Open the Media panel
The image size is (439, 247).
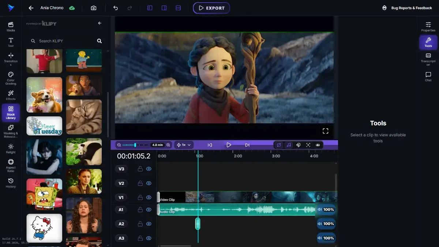(x=11, y=27)
